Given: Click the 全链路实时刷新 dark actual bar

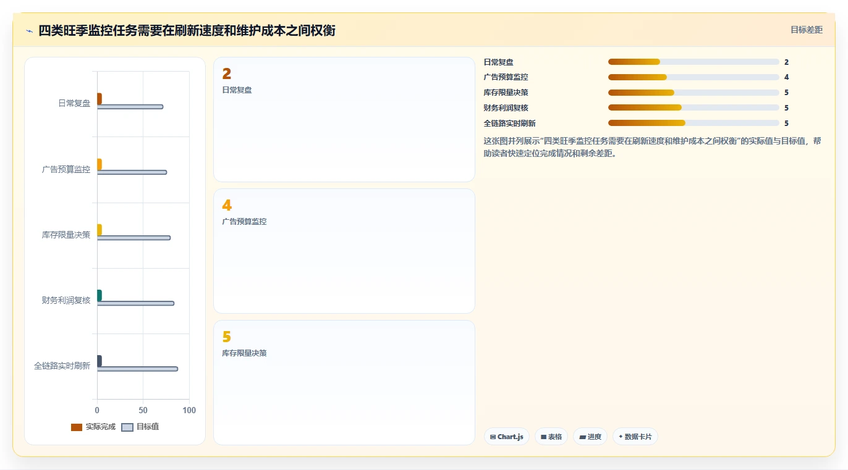Looking at the screenshot, I should [x=100, y=361].
